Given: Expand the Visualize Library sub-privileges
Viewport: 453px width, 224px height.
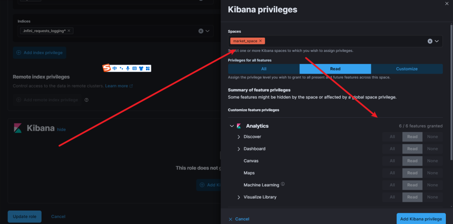Looking at the screenshot, I should click(239, 197).
